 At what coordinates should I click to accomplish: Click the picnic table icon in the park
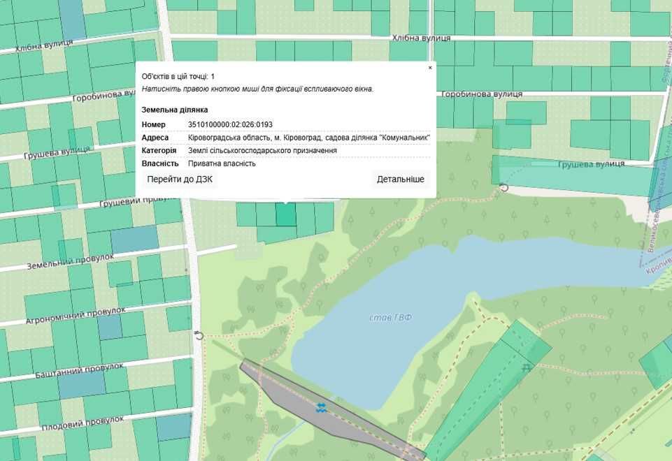point(527,367)
